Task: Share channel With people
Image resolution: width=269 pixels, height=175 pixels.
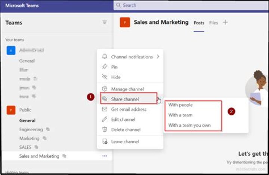Action: (x=180, y=105)
